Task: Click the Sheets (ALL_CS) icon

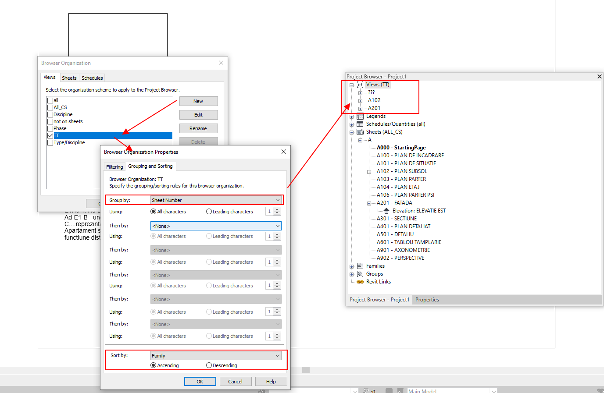Action: [x=360, y=132]
